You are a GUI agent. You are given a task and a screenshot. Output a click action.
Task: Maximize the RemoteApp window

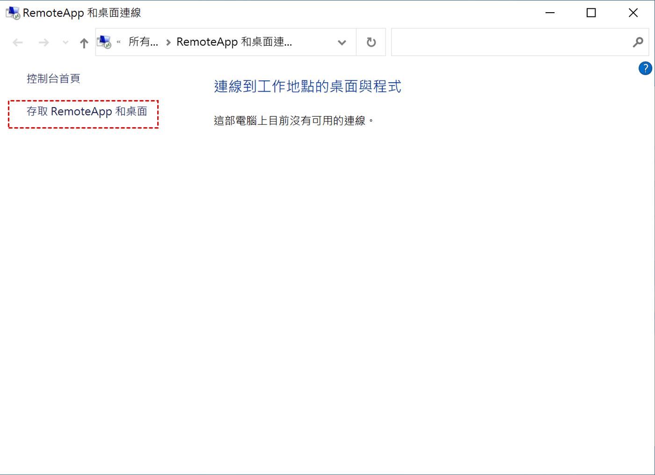(591, 13)
